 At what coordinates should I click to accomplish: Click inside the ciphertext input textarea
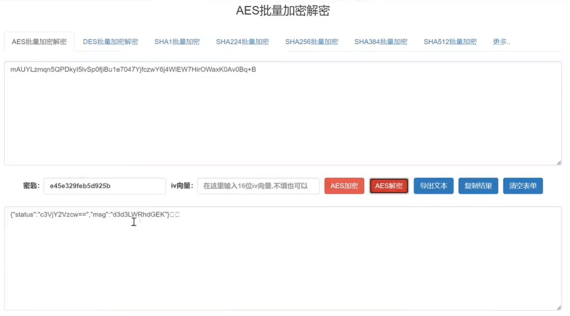[283, 113]
